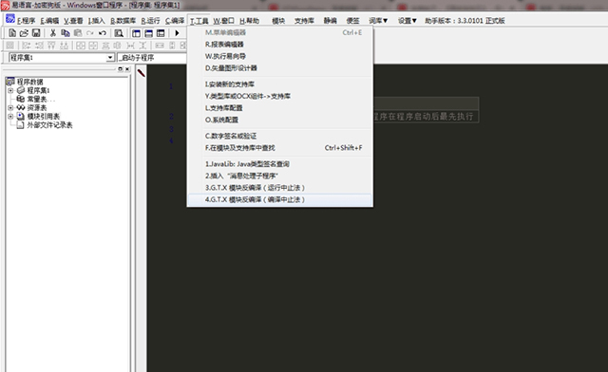
Task: Expand the 资源表 tree node
Action: (10, 108)
